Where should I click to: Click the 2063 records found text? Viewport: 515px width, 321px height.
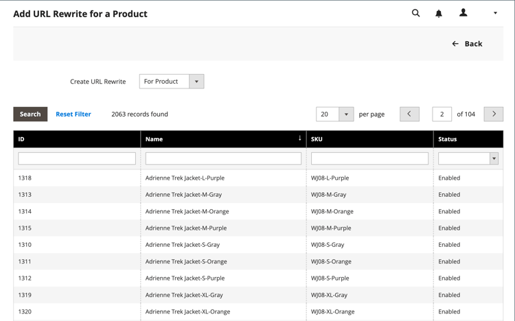tap(139, 115)
